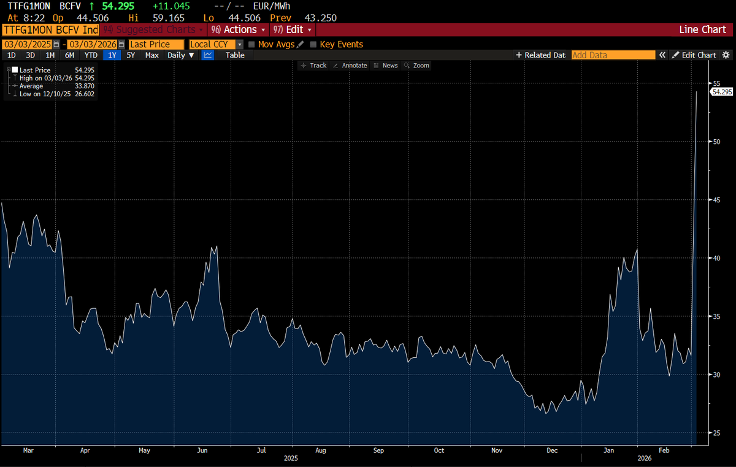Open the start date calendar picker icon
This screenshot has width=736, height=467.
point(57,45)
